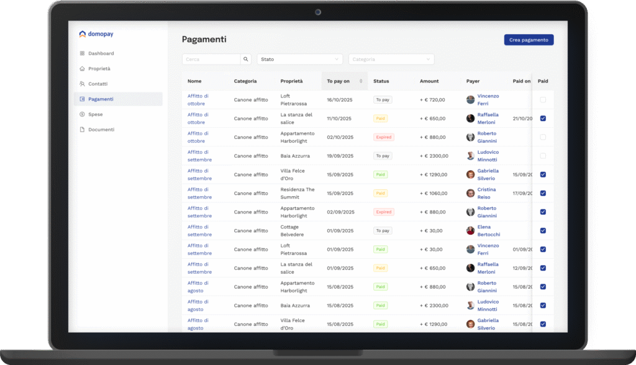Click the Contatti people icon

(x=82, y=84)
